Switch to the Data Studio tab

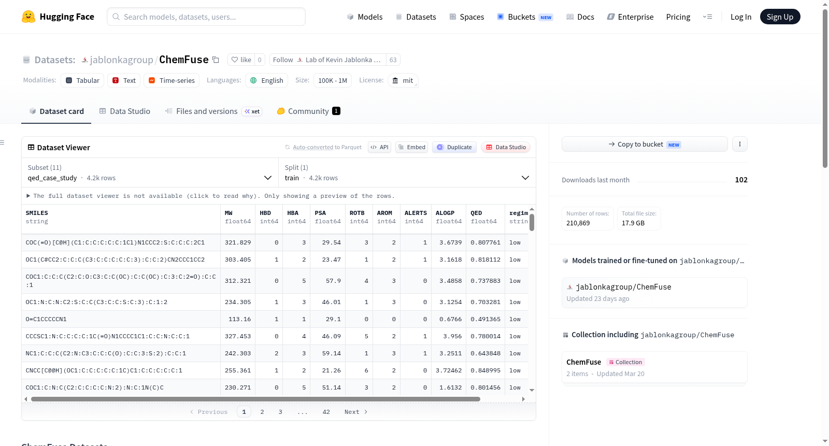coord(125,111)
